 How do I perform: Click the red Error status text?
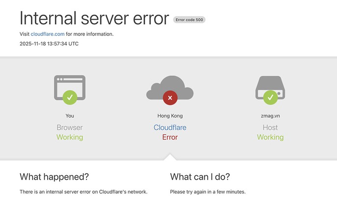pyautogui.click(x=170, y=137)
